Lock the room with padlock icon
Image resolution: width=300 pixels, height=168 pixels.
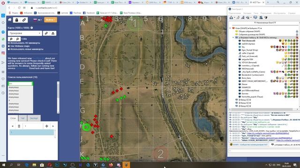[x=17, y=20]
